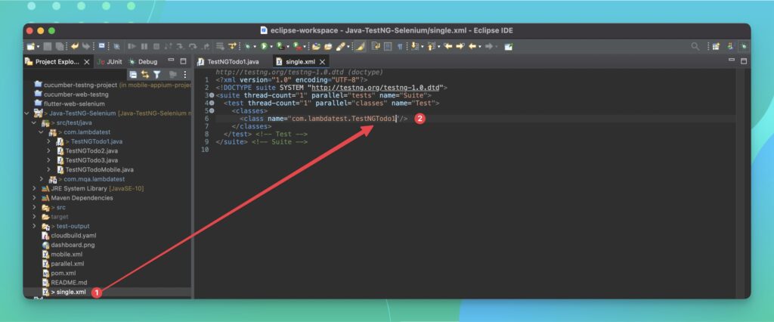Select pom.xml in Project Explorer

(62, 272)
